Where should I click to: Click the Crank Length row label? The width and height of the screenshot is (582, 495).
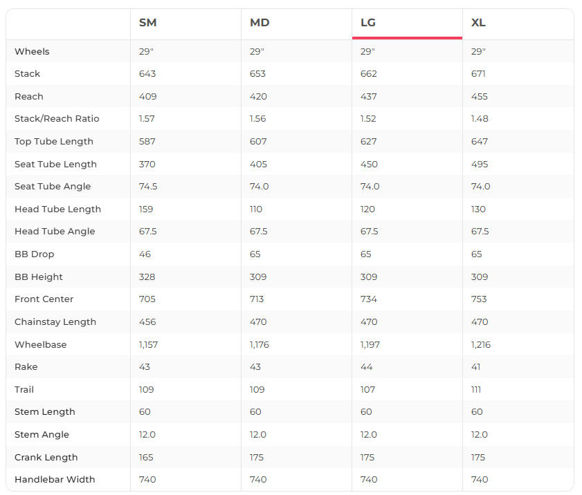click(x=46, y=458)
